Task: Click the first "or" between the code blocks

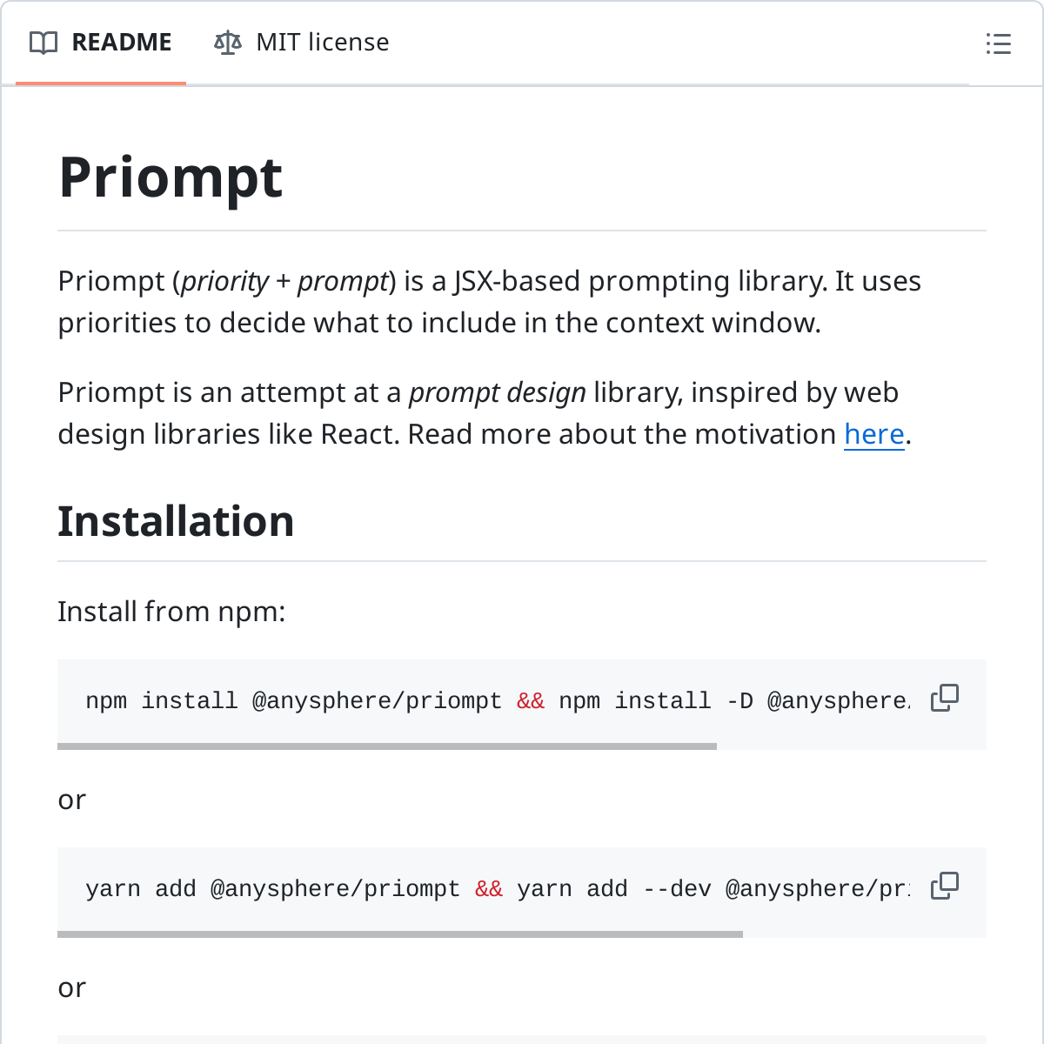Action: tap(72, 800)
